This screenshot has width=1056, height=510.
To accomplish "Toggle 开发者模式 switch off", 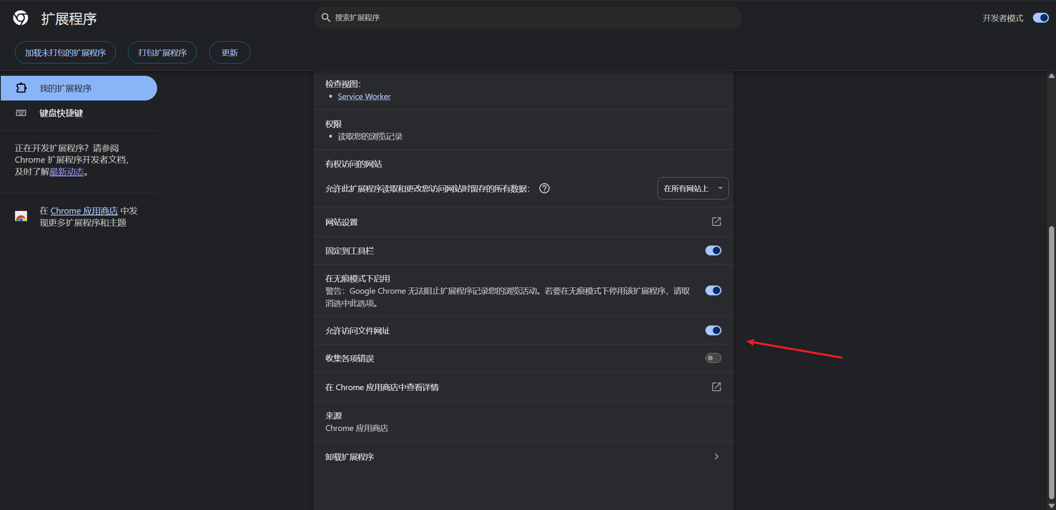I will click(x=1041, y=18).
